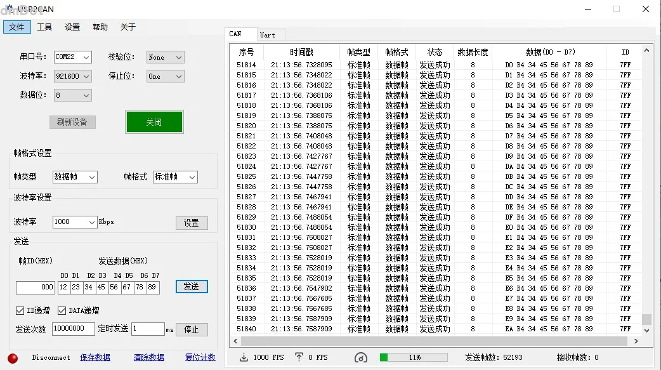
Task: Toggle the ID递增 checkbox
Action: [20, 310]
